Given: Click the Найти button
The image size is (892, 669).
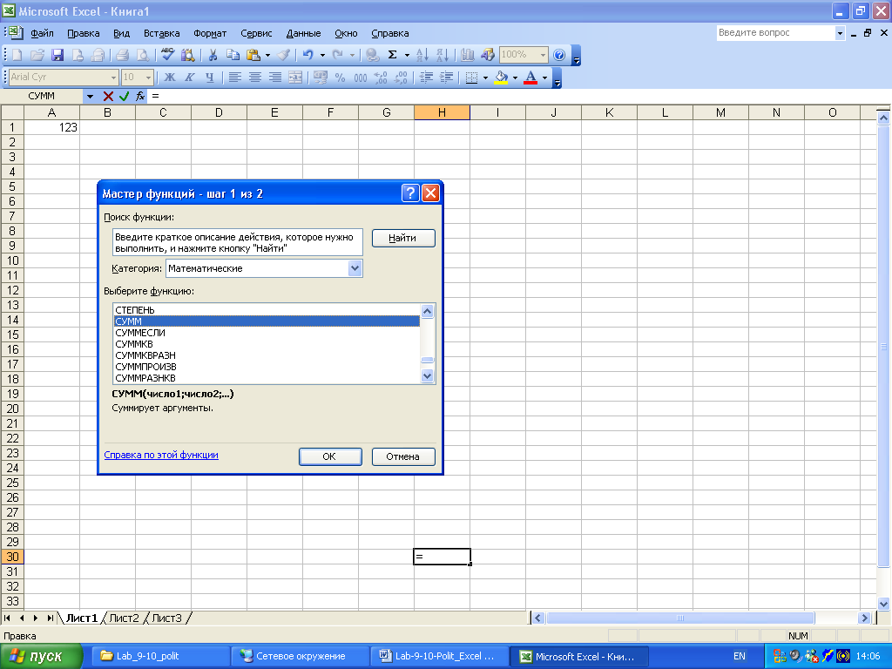Looking at the screenshot, I should click(x=403, y=238).
